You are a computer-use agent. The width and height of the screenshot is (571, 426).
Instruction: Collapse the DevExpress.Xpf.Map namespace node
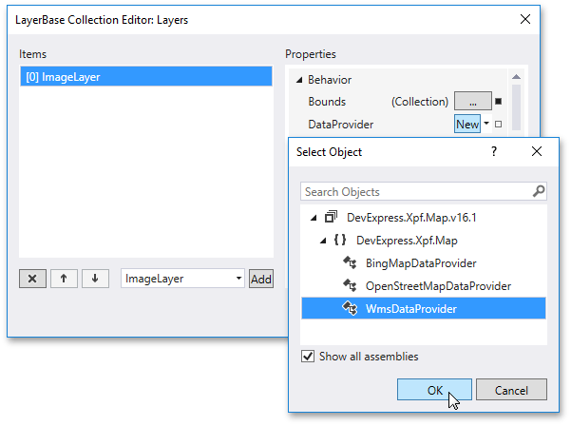coord(323,241)
